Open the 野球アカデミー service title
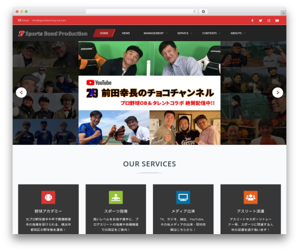The height and width of the screenshot is (252, 299). coord(48,211)
